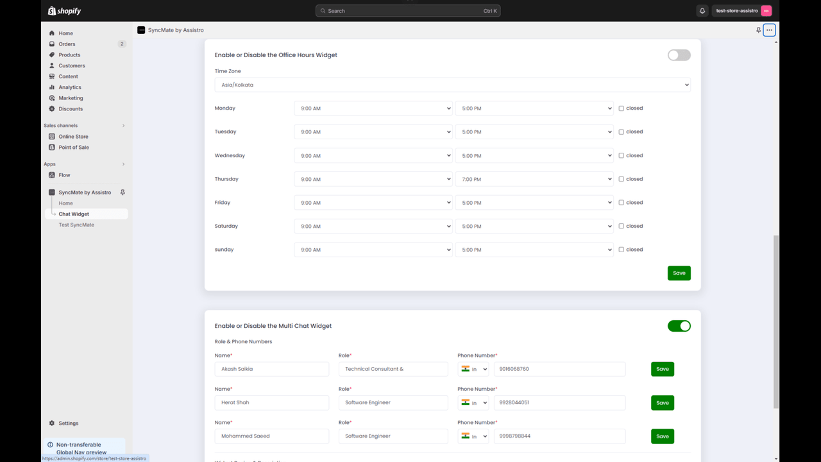
Task: Check the Wednesday closed checkbox
Action: point(621,155)
